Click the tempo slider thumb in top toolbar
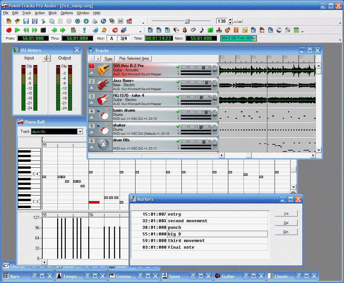The height and width of the screenshot is (283, 344). 187,21
